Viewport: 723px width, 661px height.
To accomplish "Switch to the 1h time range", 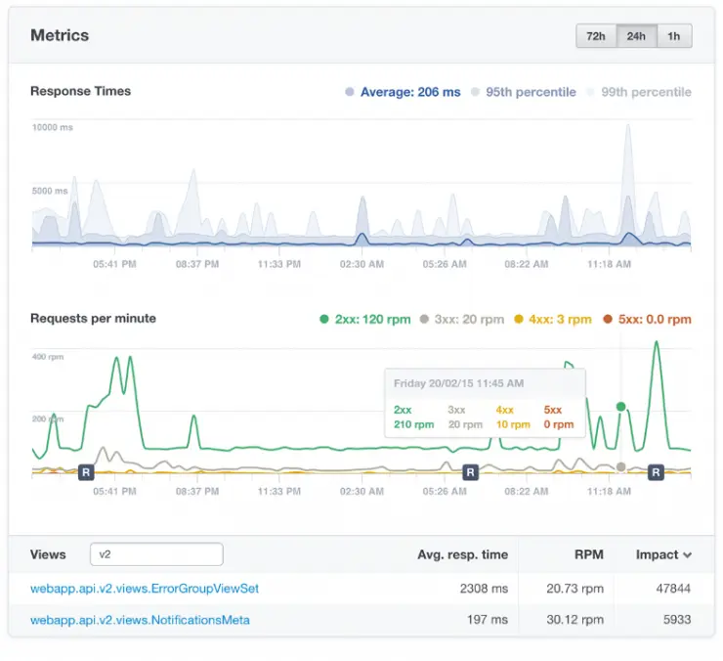I will point(674,36).
